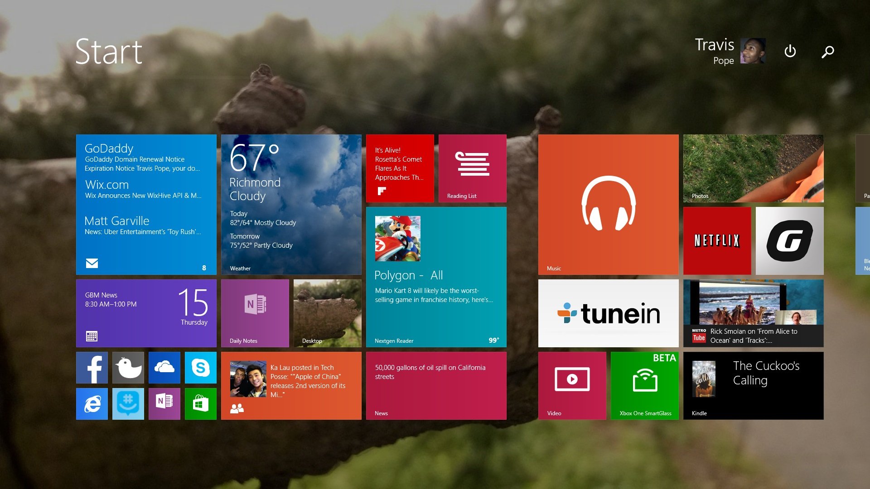870x489 pixels.
Task: Open the Video tile
Action: coord(572,386)
